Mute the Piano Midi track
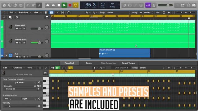This screenshot has width=198, height=111. pos(17,29)
